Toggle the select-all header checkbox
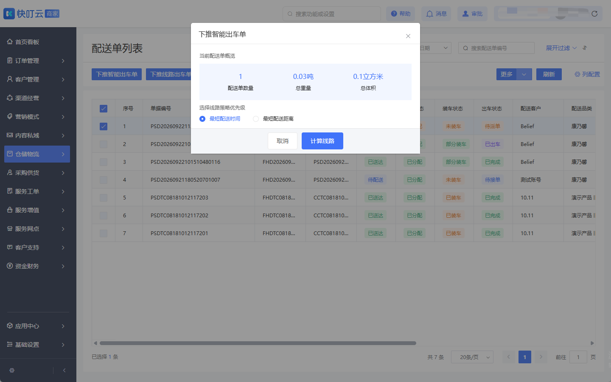This screenshot has width=611, height=382. [x=104, y=109]
